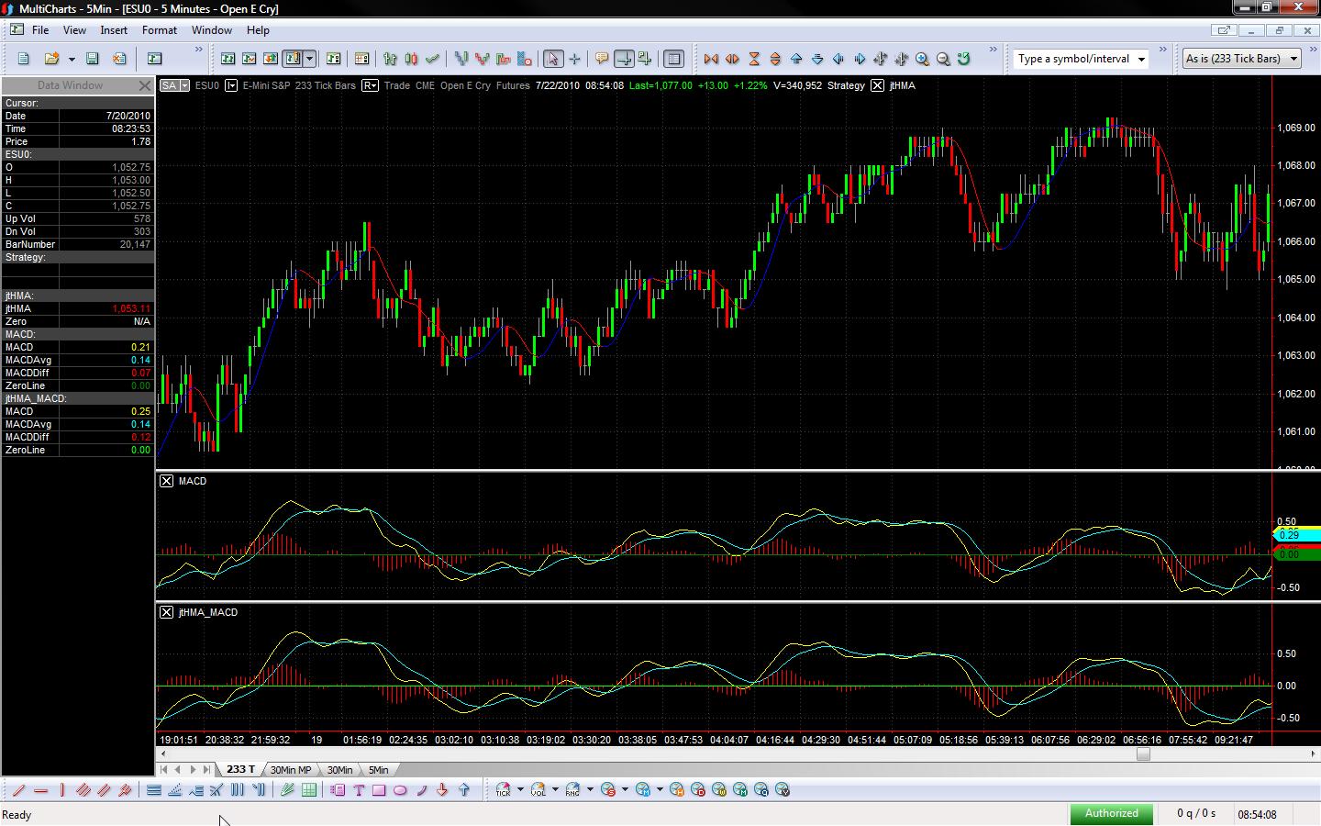Viewport: 1321px width, 826px height.
Task: Select the 233 T tab
Action: (x=241, y=770)
